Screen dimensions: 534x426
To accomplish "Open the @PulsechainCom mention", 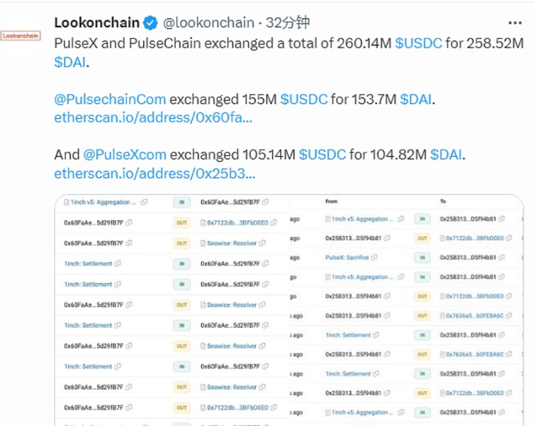I will coord(110,100).
